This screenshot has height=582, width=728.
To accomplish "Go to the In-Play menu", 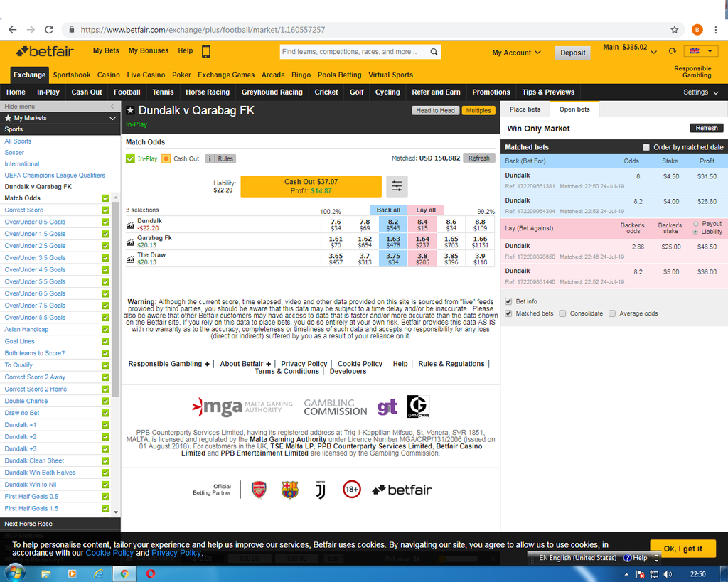I will pos(48,92).
